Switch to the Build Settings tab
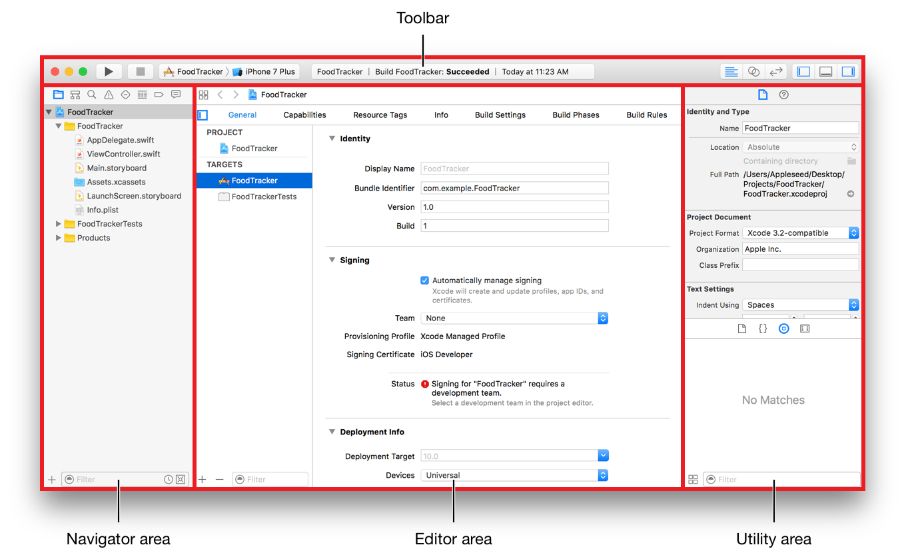The width and height of the screenshot is (906, 557). click(x=500, y=115)
